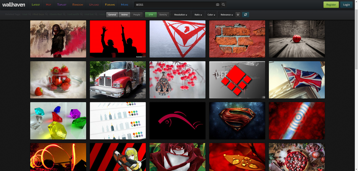358x171 pixels.
Task: Click the camera image-search icon
Action: click(218, 5)
